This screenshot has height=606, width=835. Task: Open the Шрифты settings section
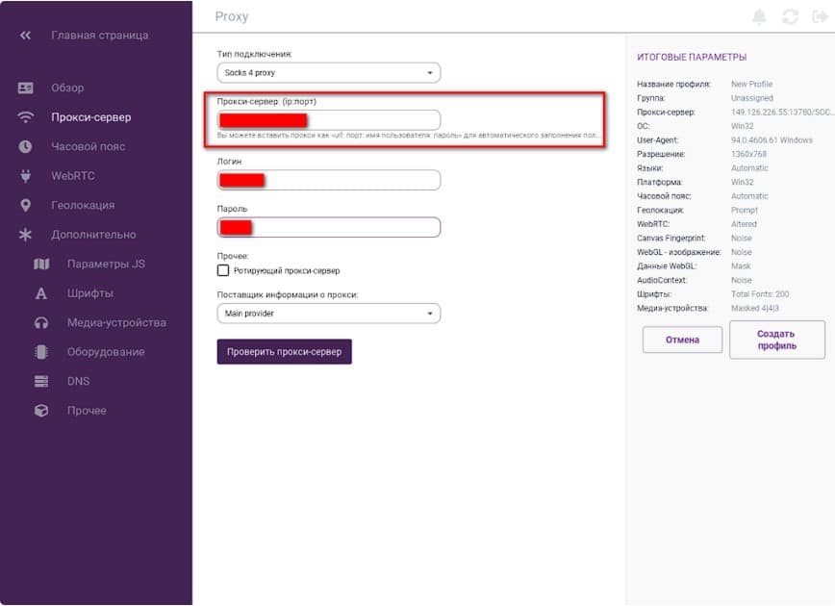point(89,293)
